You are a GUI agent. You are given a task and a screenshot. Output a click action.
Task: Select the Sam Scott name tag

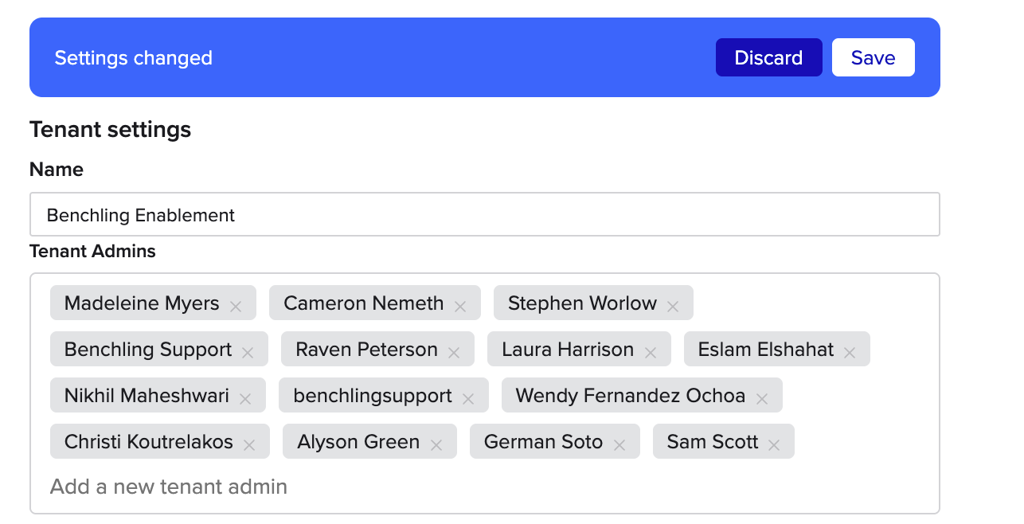click(x=712, y=442)
